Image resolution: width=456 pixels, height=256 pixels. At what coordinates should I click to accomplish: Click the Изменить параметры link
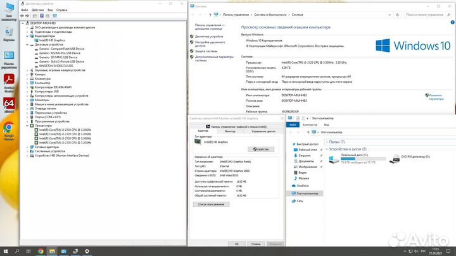(435, 97)
